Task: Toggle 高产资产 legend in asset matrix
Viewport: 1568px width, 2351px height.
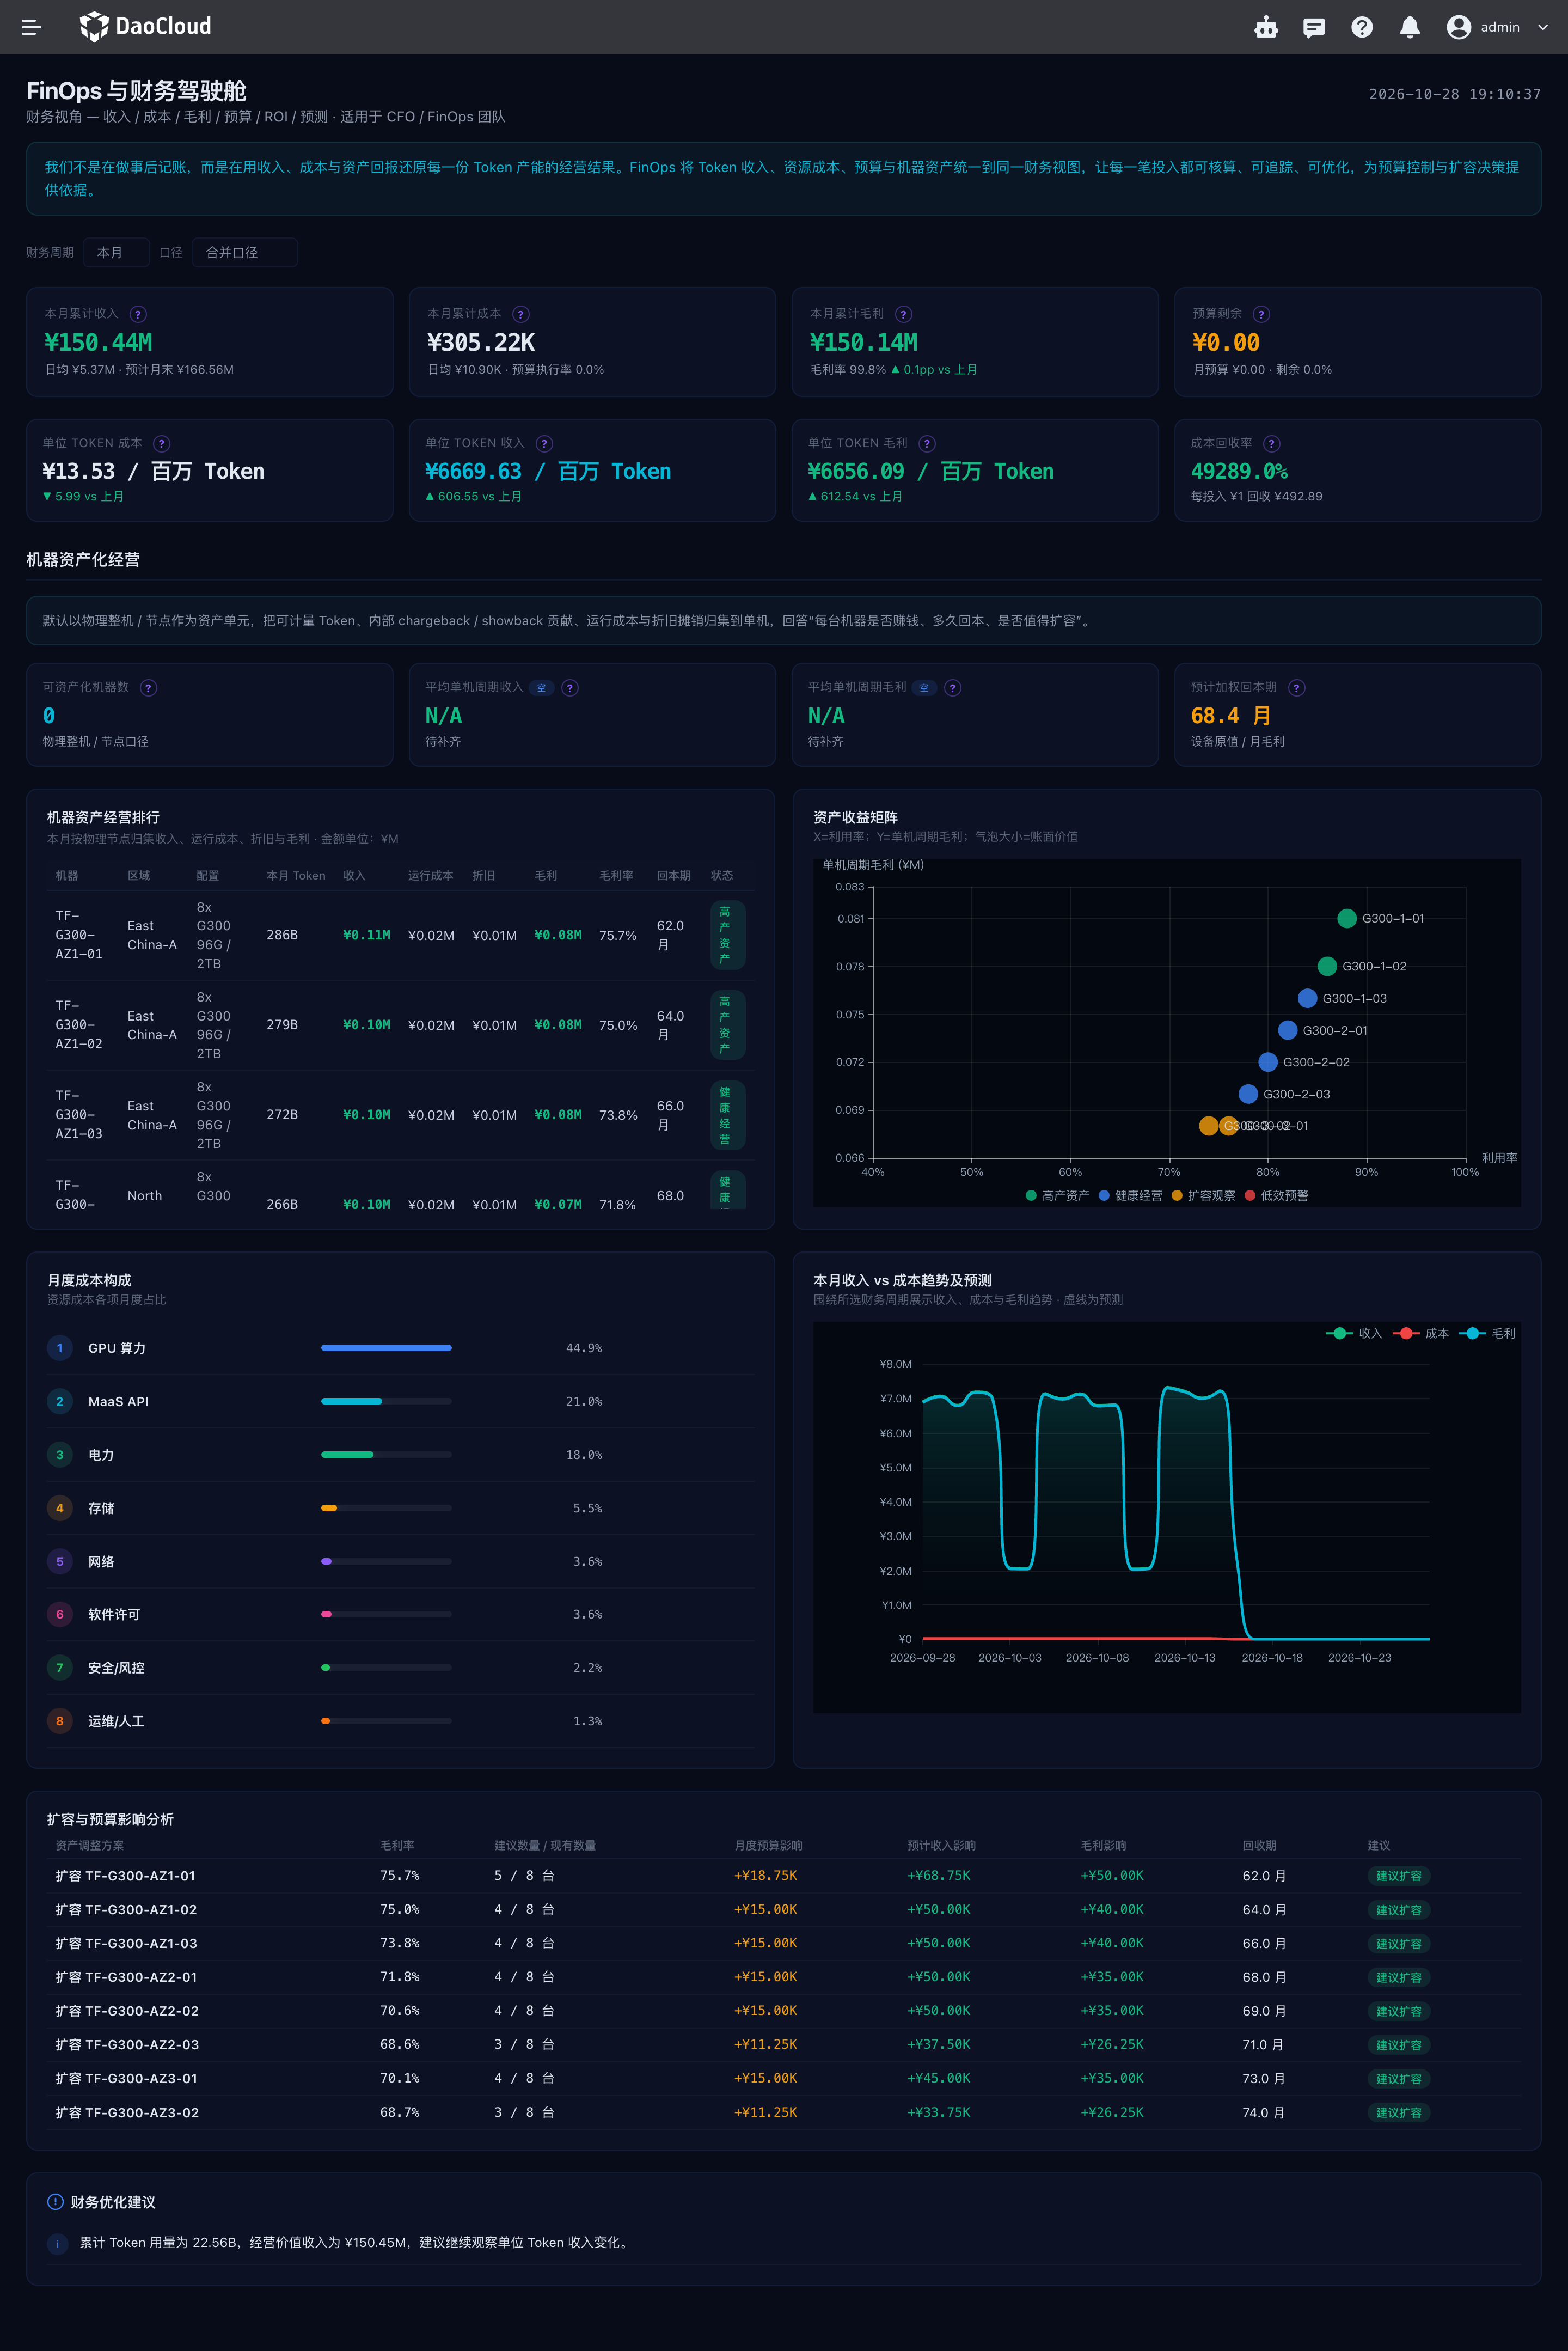Action: tap(1057, 1195)
